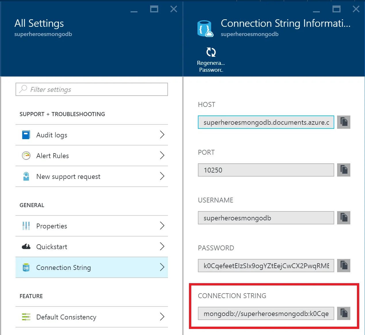Click superheroesmongodb subtitle under All Settings
Screen dimensions: 365x335
click(43, 34)
